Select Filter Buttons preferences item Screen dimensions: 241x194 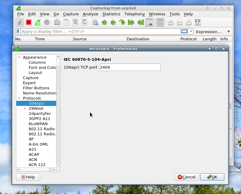[x=36, y=88]
